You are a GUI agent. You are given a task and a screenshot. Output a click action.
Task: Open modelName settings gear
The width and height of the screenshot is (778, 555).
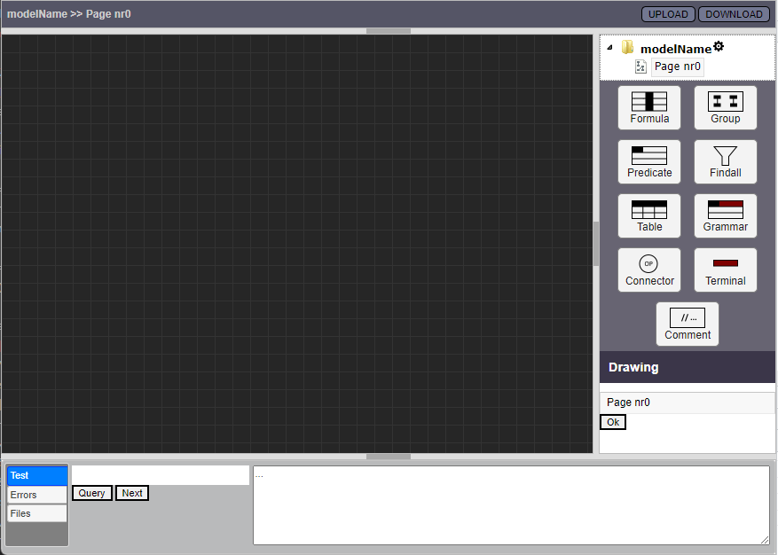(x=719, y=47)
